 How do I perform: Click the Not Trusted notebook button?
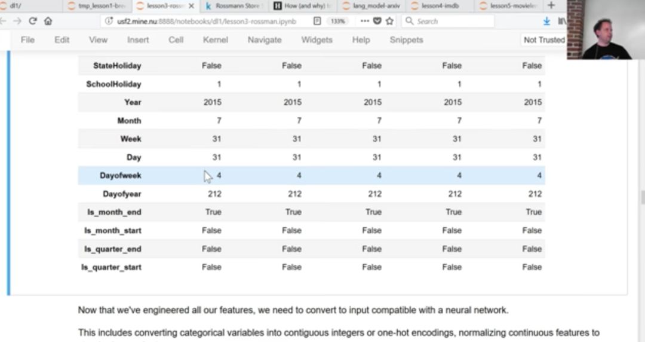[544, 40]
